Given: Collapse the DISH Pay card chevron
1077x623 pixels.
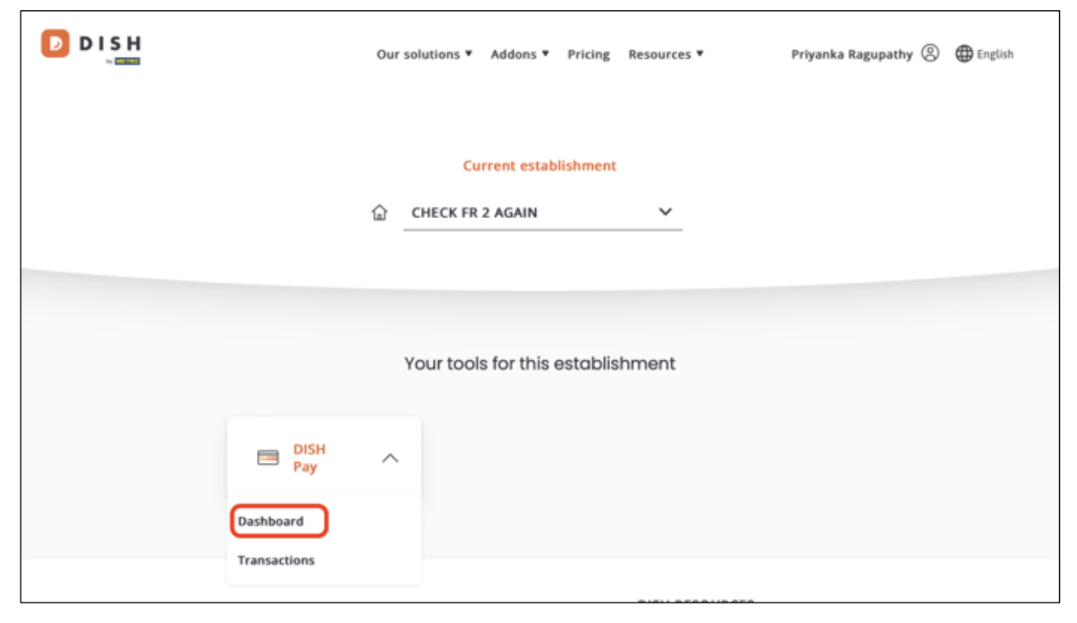Looking at the screenshot, I should click(390, 458).
